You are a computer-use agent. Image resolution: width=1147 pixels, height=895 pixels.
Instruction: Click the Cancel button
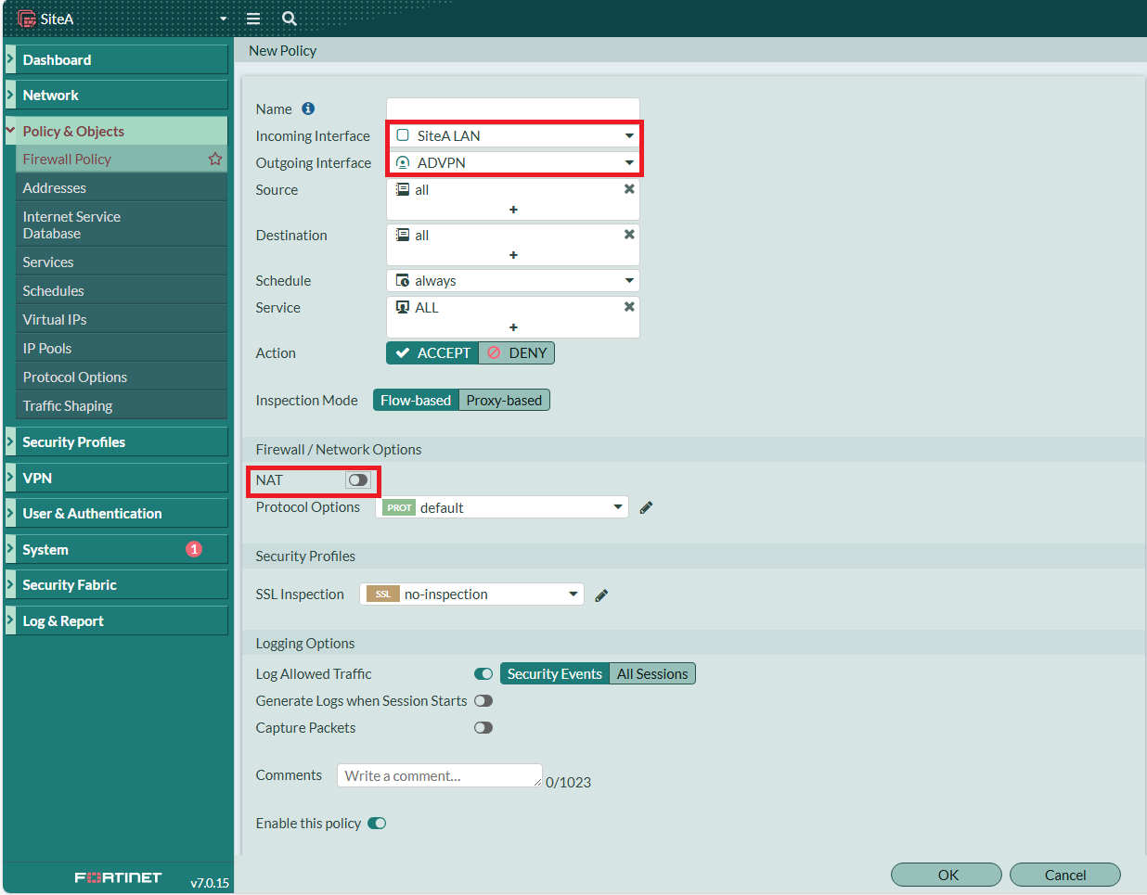(x=1065, y=875)
